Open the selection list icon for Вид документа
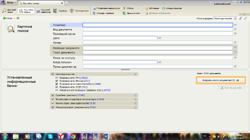250x140 pixels. click(235, 29)
